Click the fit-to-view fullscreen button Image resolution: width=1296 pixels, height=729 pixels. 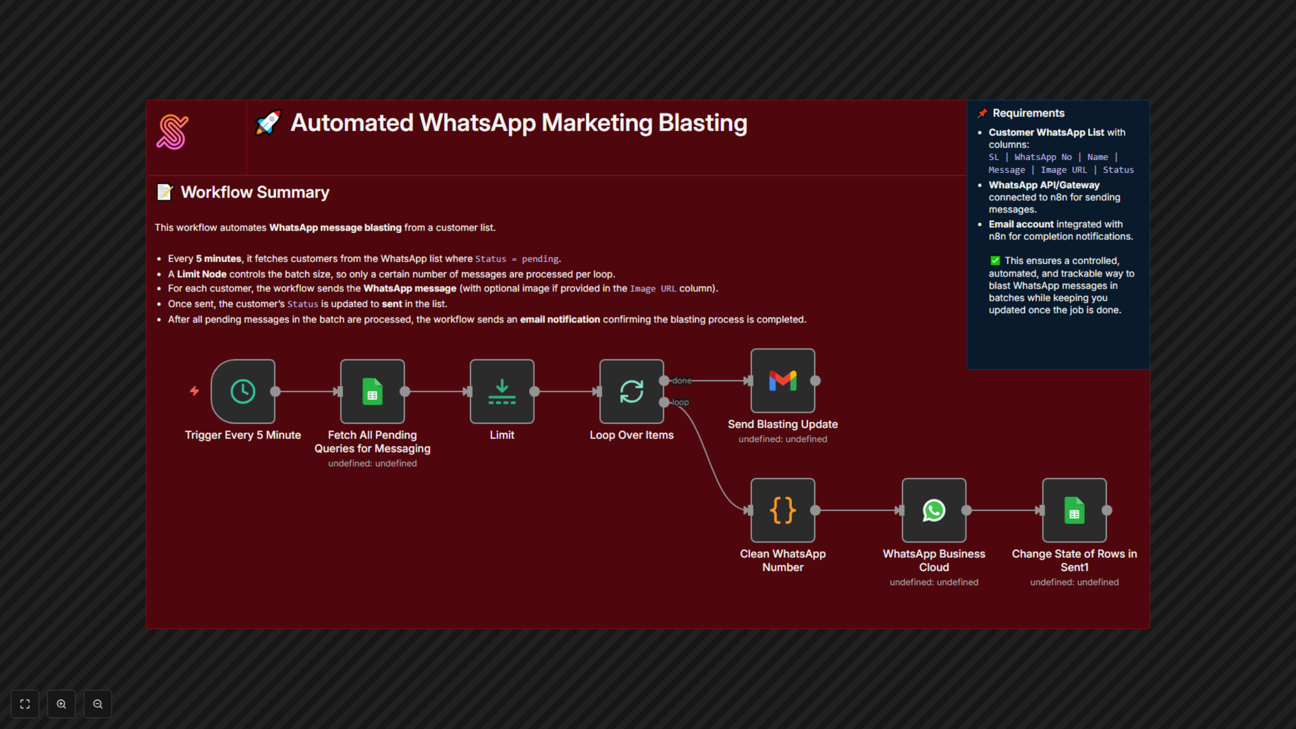tap(25, 704)
